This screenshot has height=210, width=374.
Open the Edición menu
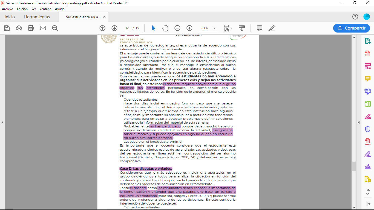(22, 9)
